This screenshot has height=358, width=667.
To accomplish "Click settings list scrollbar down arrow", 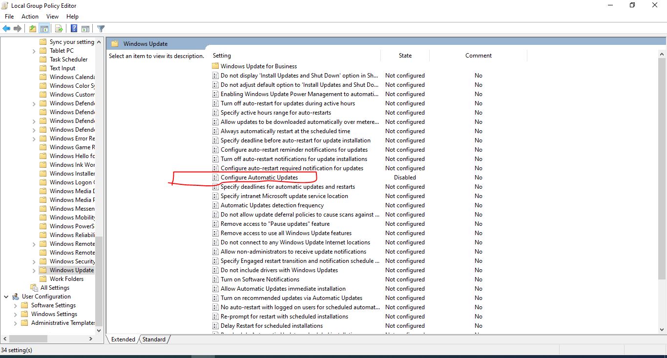I will (x=662, y=329).
